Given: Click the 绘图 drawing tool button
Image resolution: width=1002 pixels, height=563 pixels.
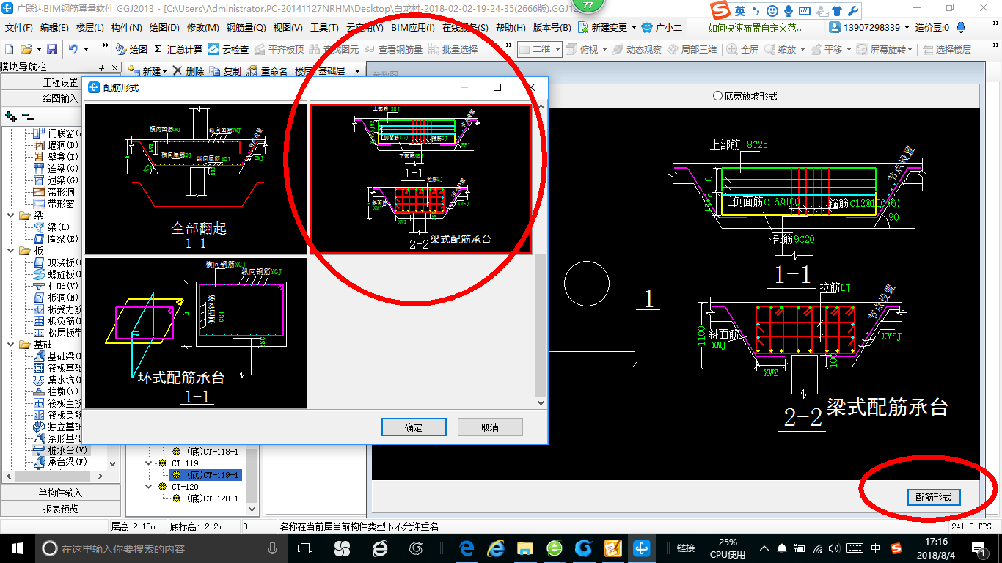Looking at the screenshot, I should [132, 49].
